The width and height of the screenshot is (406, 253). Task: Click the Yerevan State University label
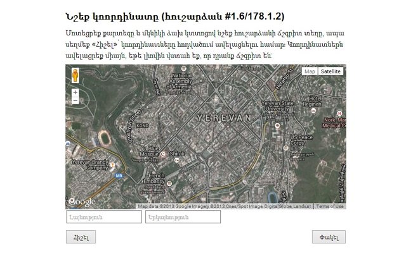(x=277, y=106)
